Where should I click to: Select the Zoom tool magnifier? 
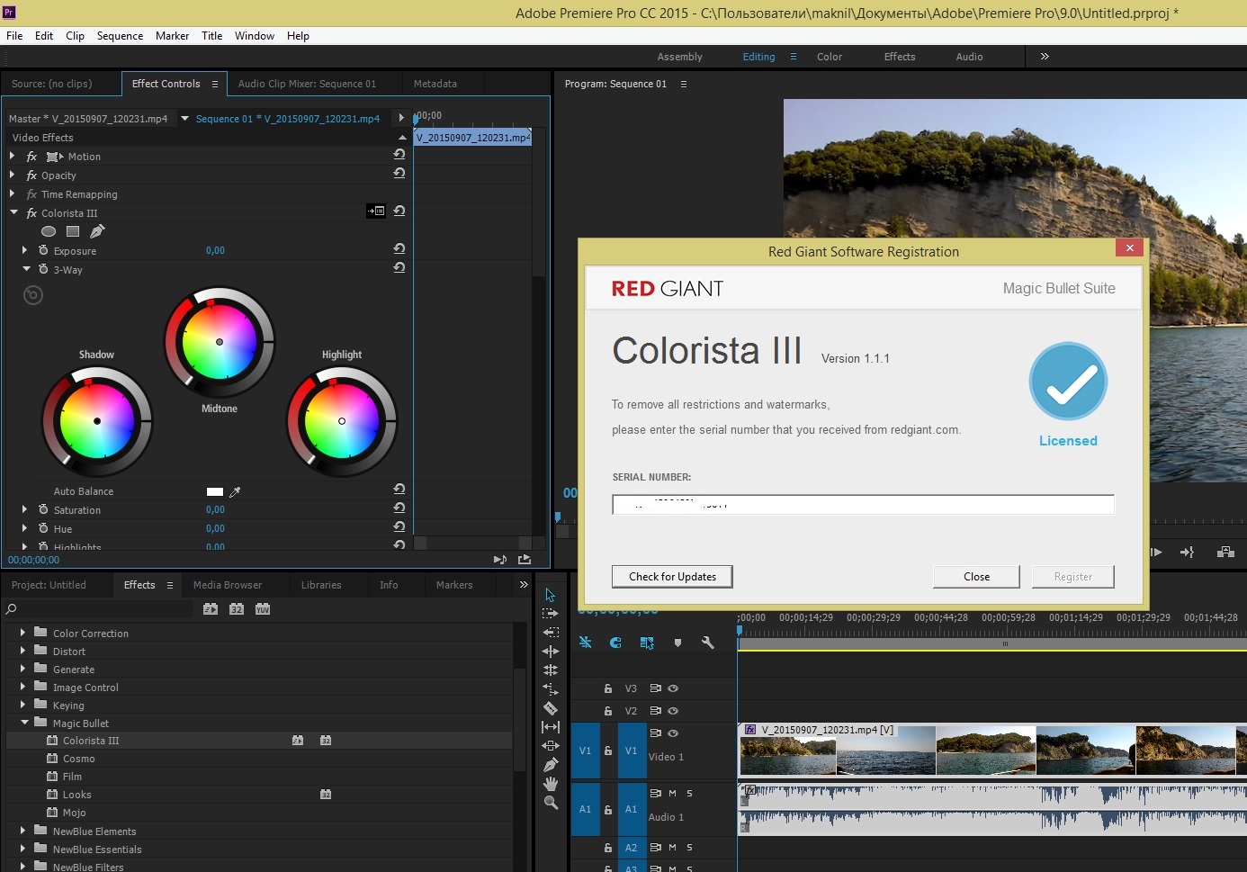point(551,803)
